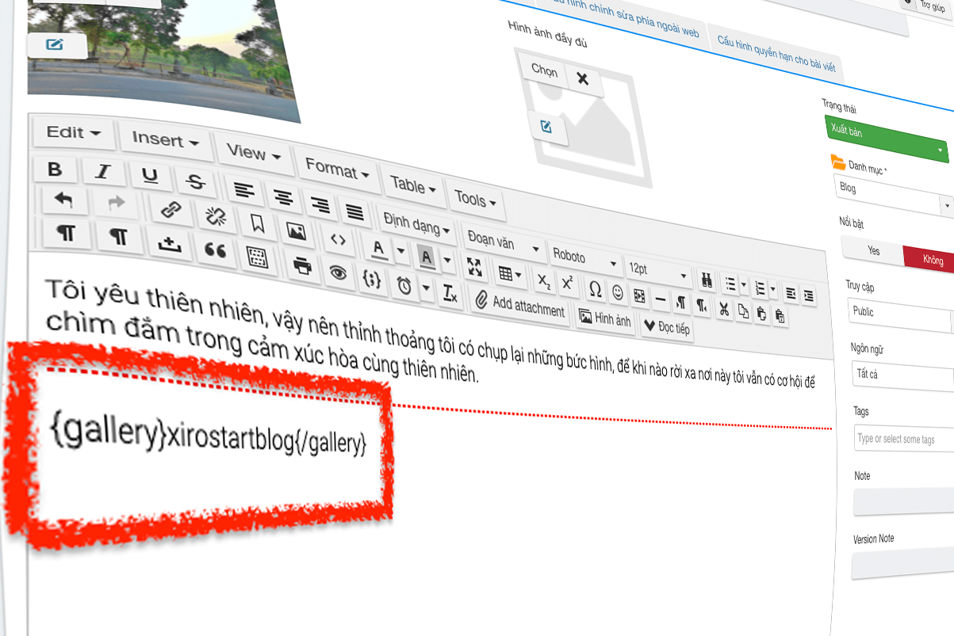Insert a blockquote

215,249
